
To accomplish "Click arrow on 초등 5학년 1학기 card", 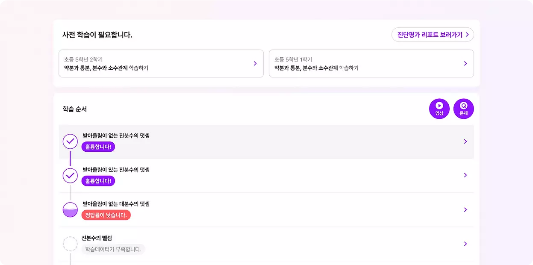I will pos(465,63).
